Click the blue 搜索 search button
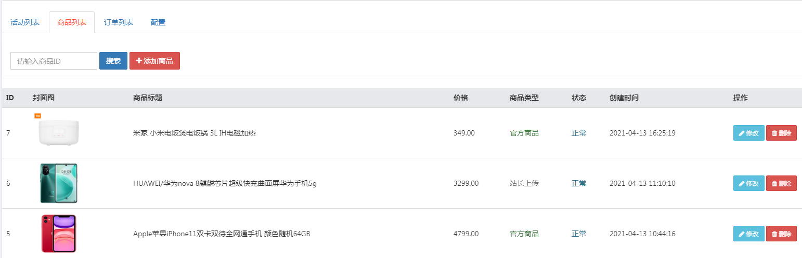 click(x=113, y=61)
